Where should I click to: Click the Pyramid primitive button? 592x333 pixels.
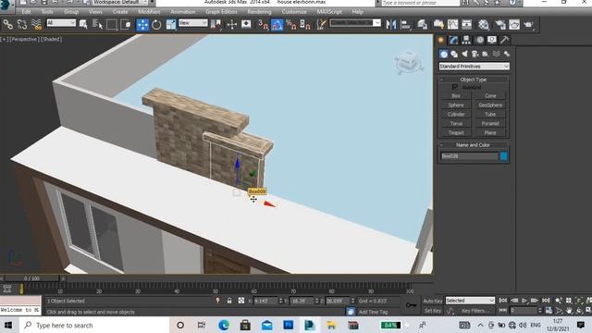point(490,123)
